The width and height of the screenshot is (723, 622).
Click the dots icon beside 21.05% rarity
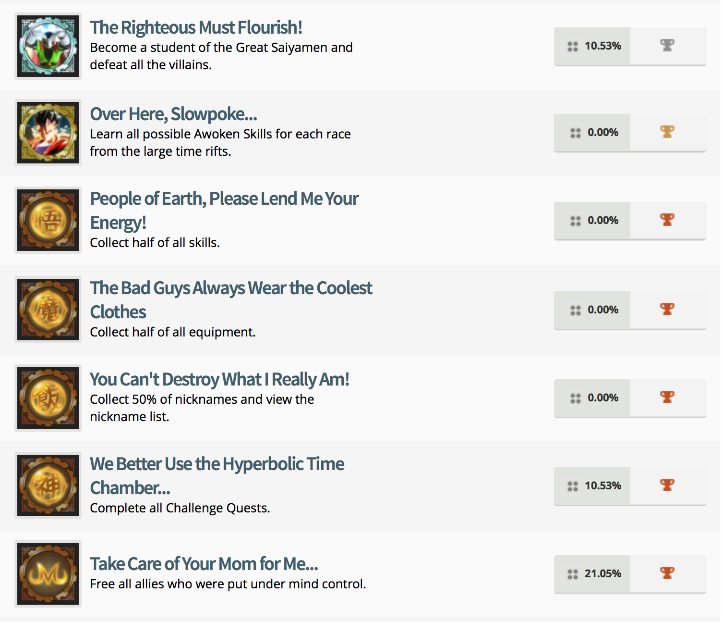pos(573,574)
